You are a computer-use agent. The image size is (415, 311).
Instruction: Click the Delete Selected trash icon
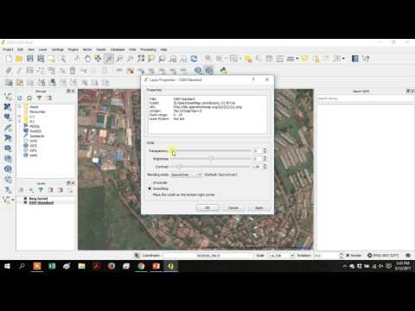(73, 71)
